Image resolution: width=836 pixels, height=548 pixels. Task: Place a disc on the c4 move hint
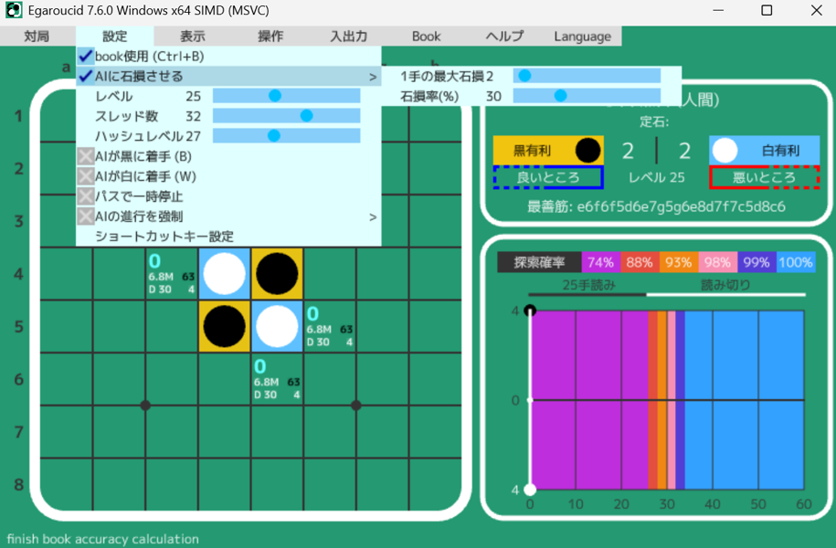pyautogui.click(x=172, y=273)
